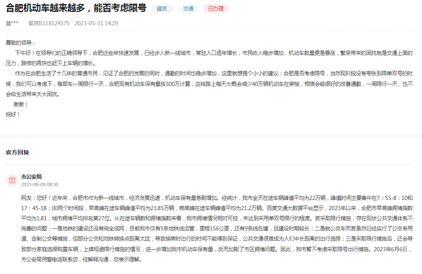Viewport: 422px width, 274px height.
Task: Click the author name 聂***
Action: click(x=12, y=23)
